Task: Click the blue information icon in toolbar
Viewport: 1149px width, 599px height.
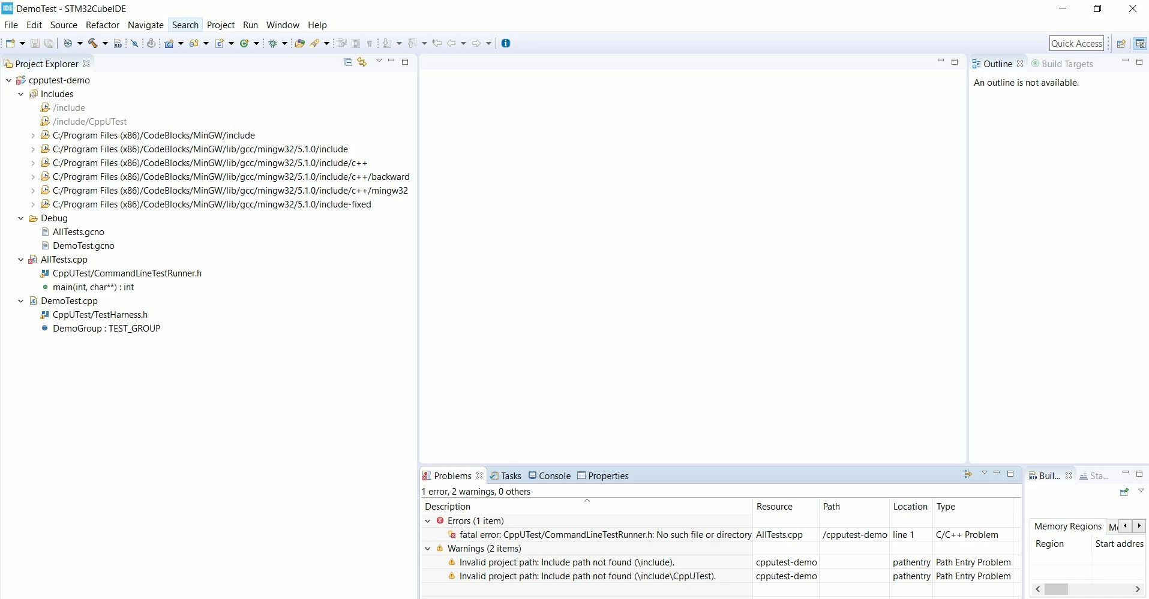Action: pos(506,43)
